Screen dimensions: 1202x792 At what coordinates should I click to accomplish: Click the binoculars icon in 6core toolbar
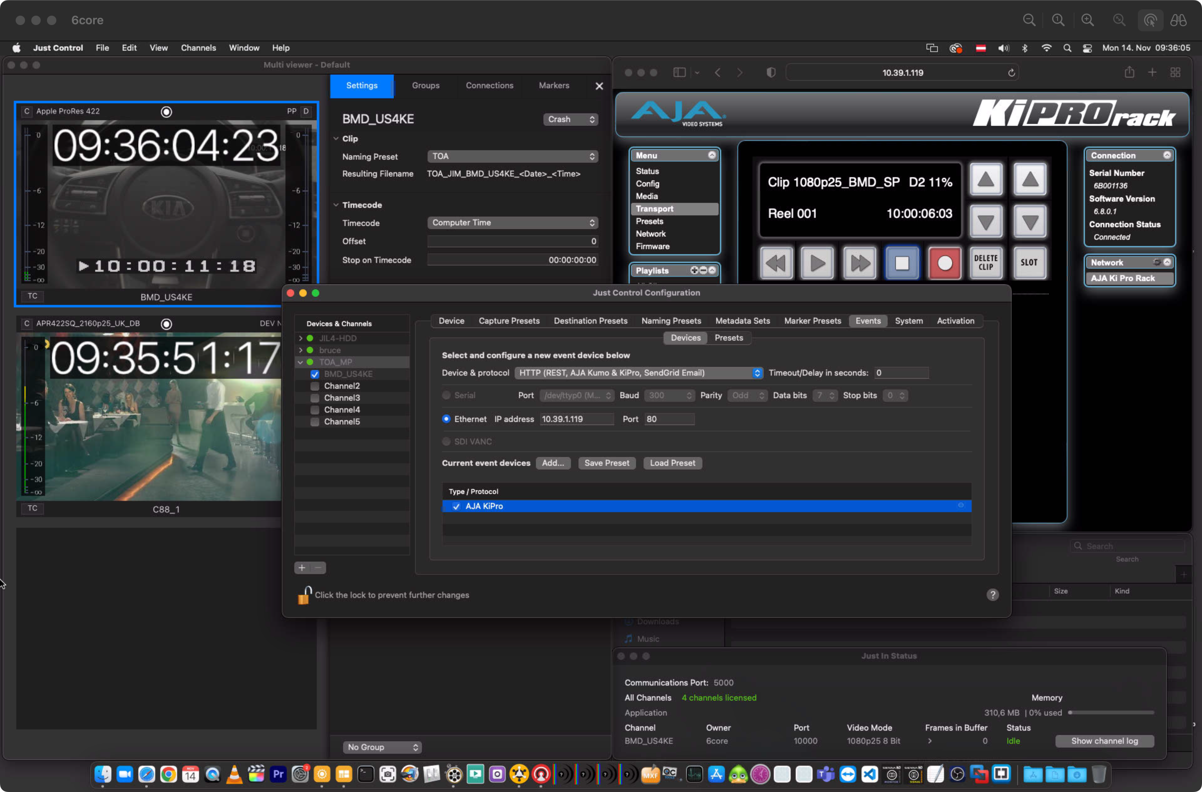pyautogui.click(x=1178, y=20)
